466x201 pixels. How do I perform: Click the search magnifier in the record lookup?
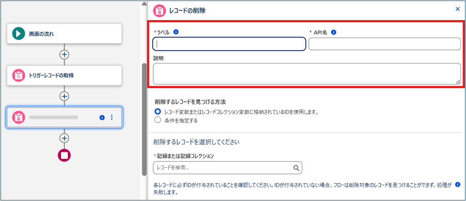296,168
